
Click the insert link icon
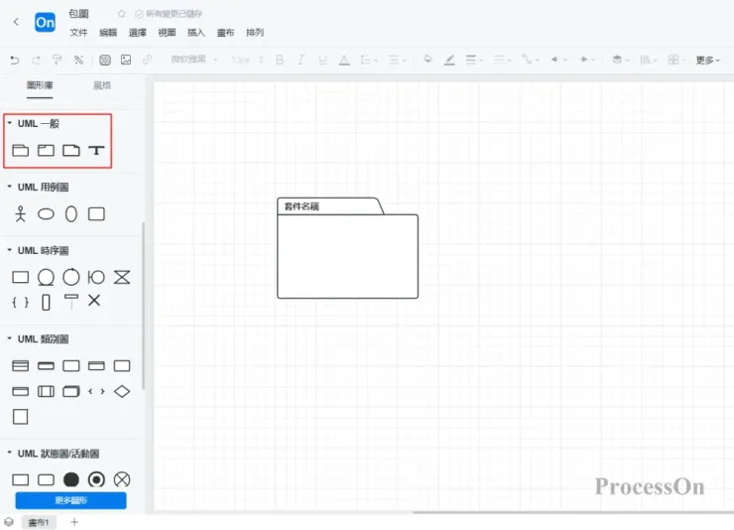coord(148,60)
